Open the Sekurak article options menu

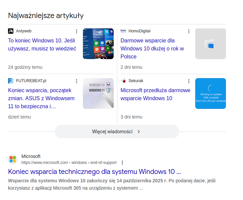click(189, 81)
